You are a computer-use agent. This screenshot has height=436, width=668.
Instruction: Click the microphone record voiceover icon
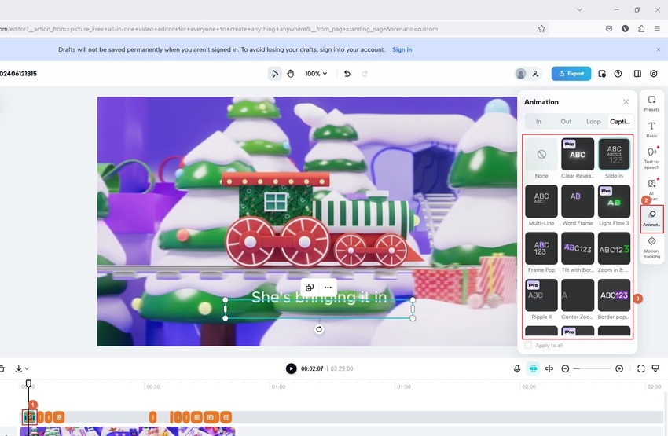517,368
